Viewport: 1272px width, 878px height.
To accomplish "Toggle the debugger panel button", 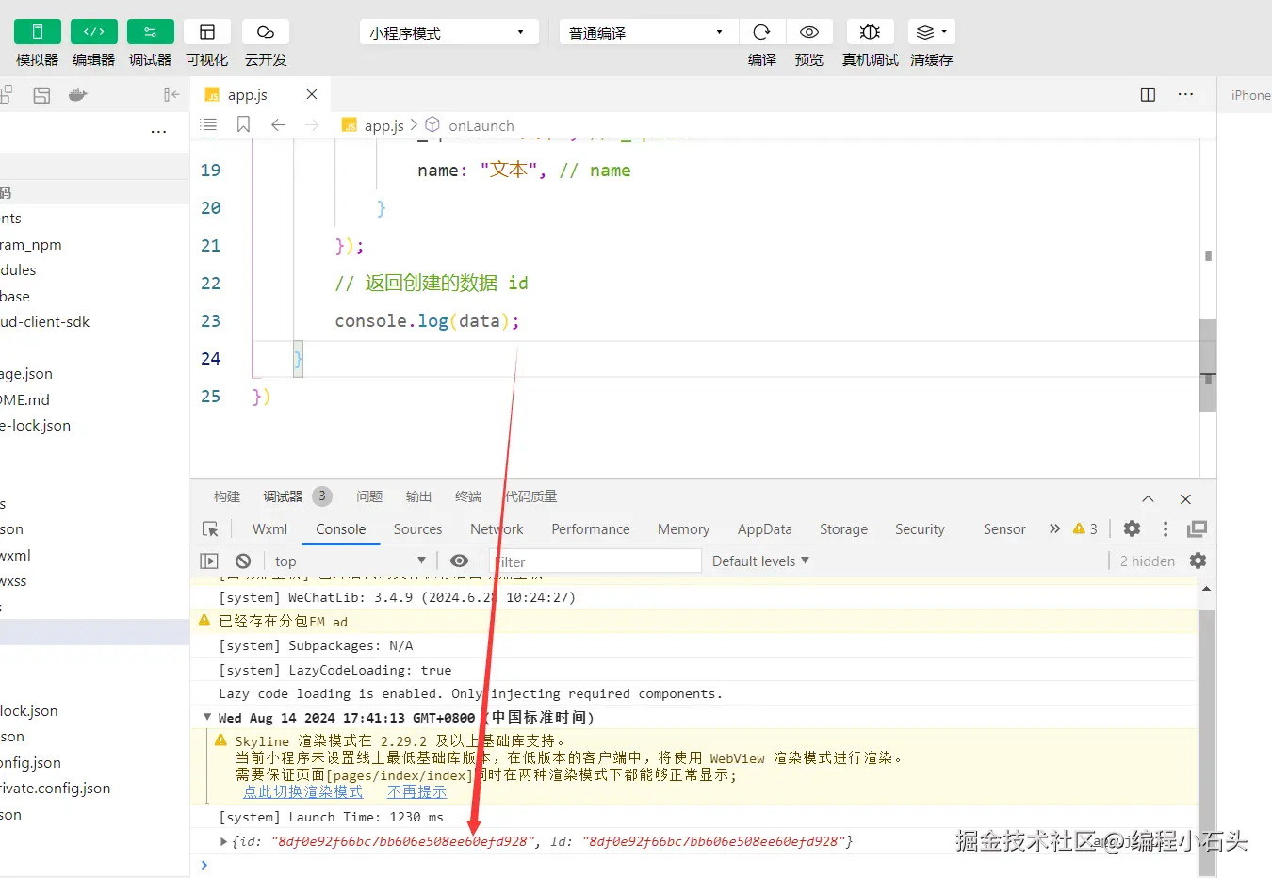I will 151,32.
